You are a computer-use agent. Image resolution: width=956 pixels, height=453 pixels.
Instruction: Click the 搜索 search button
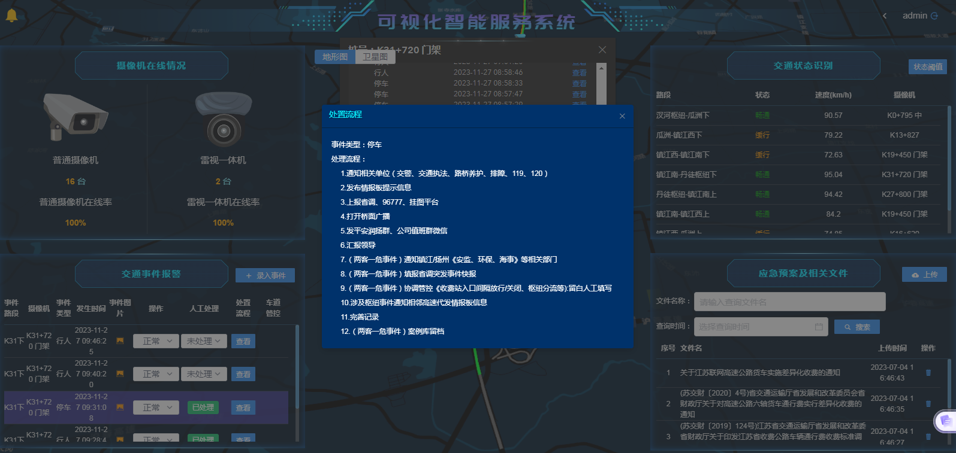point(857,327)
